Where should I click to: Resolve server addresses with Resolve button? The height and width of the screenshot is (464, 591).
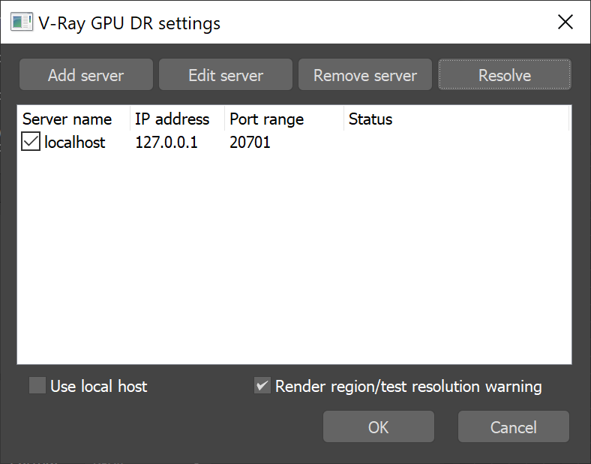click(x=504, y=74)
